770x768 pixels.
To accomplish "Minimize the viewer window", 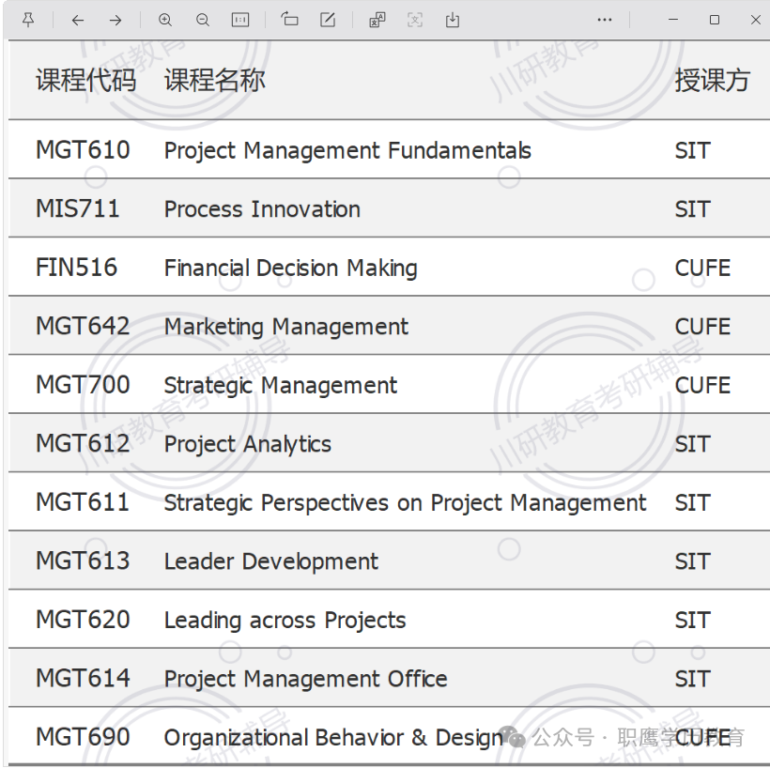I will pyautogui.click(x=673, y=20).
